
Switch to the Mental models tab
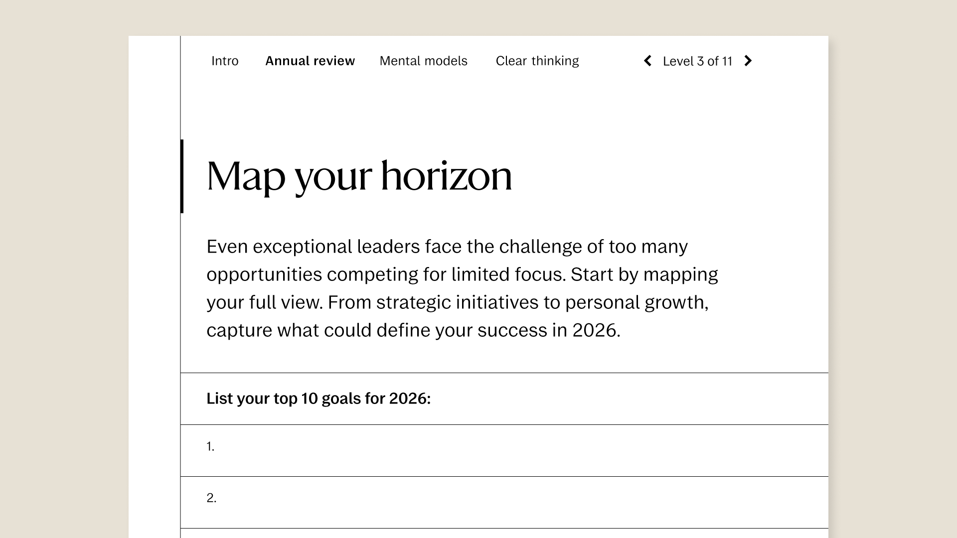click(x=423, y=61)
